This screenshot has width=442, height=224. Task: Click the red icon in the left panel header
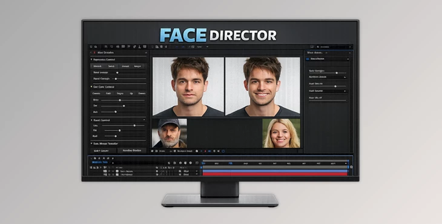94,53
